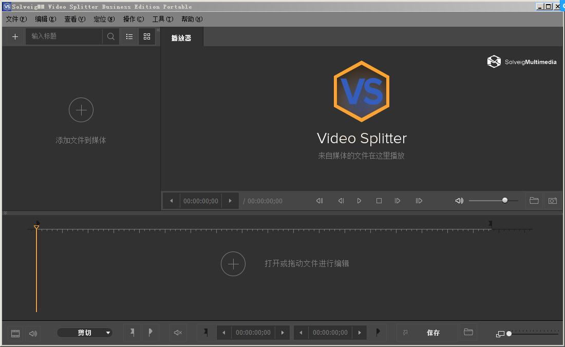
Task: Click the player current time field
Action: click(x=201, y=201)
